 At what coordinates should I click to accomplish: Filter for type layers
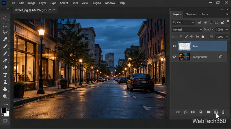pyautogui.click(x=211, y=22)
